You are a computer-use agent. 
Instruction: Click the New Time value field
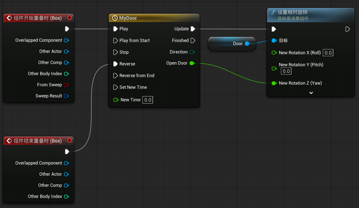pyautogui.click(x=148, y=100)
